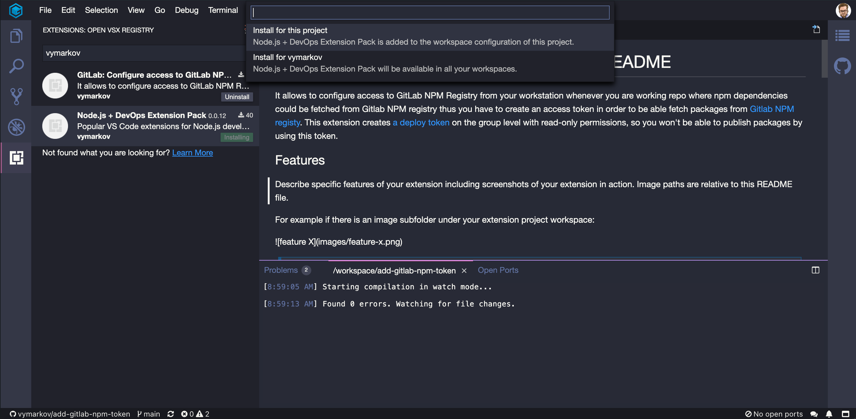Viewport: 856px width, 419px height.
Task: Open the Terminal menu
Action: click(x=223, y=10)
